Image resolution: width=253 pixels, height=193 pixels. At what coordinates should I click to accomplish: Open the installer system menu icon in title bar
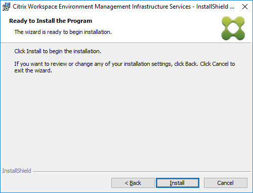[6, 7]
